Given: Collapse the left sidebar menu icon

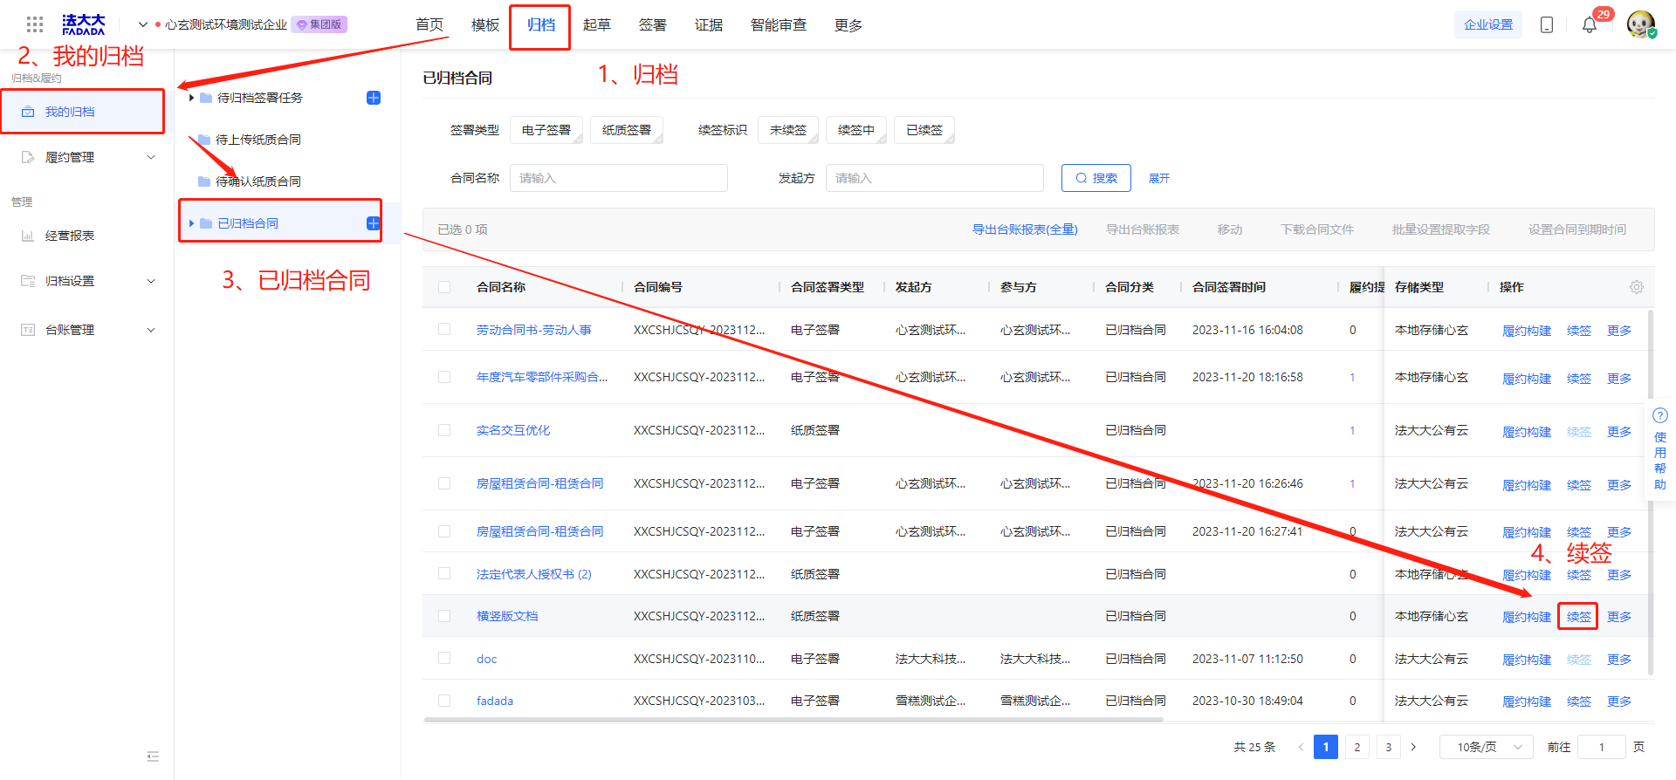Looking at the screenshot, I should [153, 756].
